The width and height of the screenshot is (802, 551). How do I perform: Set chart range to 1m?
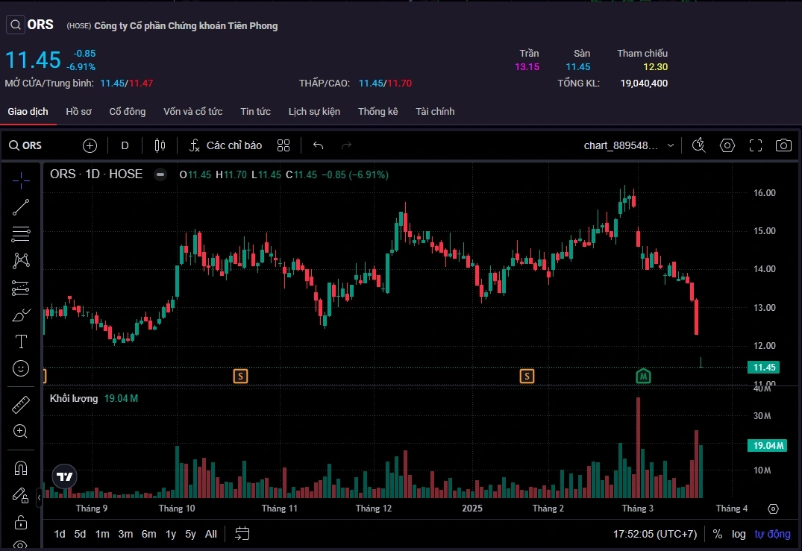(102, 534)
